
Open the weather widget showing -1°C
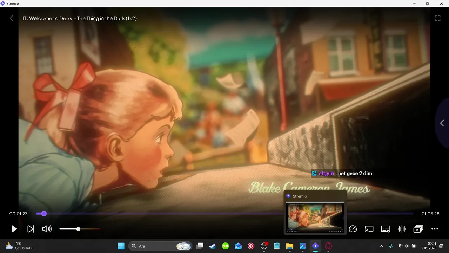click(19, 246)
